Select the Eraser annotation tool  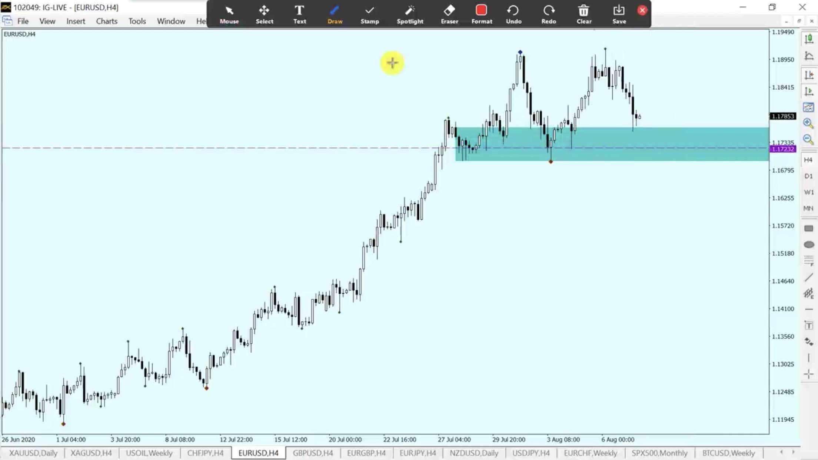449,14
